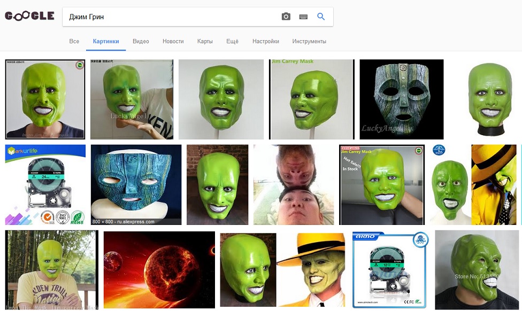The width and height of the screenshot is (522, 311).
Task: Open the on-screen keyboard icon
Action: (303, 17)
